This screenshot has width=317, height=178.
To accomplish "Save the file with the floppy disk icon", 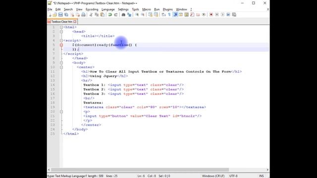I will click(x=60, y=15).
